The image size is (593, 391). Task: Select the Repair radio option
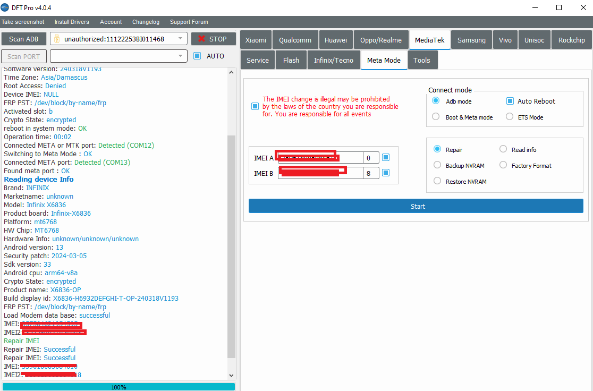(437, 149)
